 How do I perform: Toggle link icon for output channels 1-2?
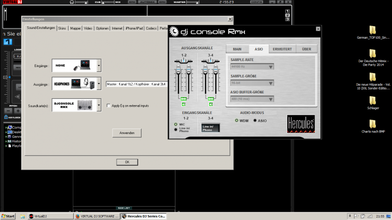click(183, 99)
